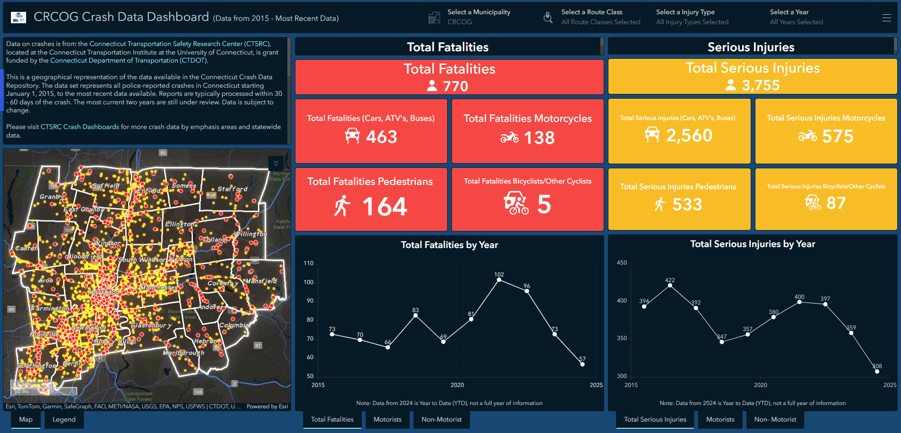Switch the right chart to Non-Motorist view
The width and height of the screenshot is (901, 433).
point(774,419)
